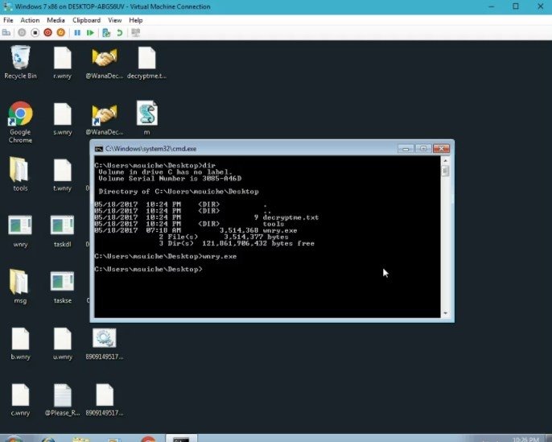
Task: Click the cmd scrollbar up arrow
Action: (x=445, y=160)
